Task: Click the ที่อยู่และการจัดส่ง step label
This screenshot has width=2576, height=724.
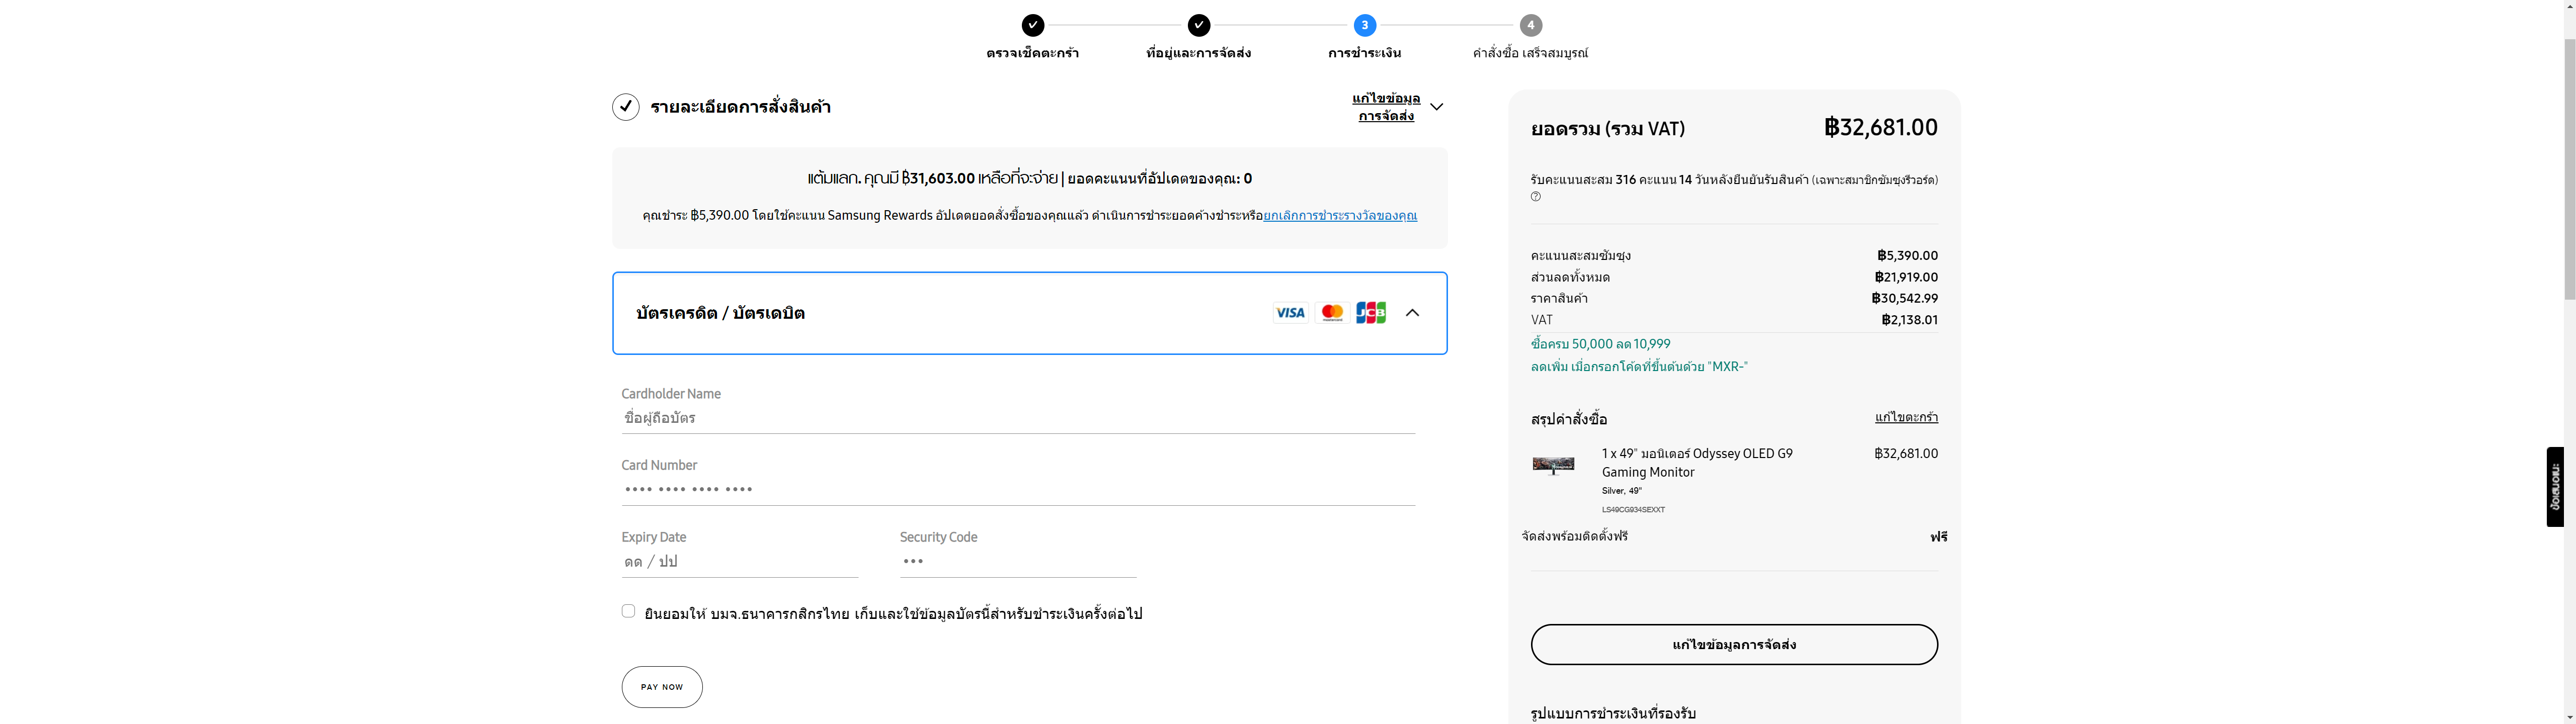Action: (1198, 53)
